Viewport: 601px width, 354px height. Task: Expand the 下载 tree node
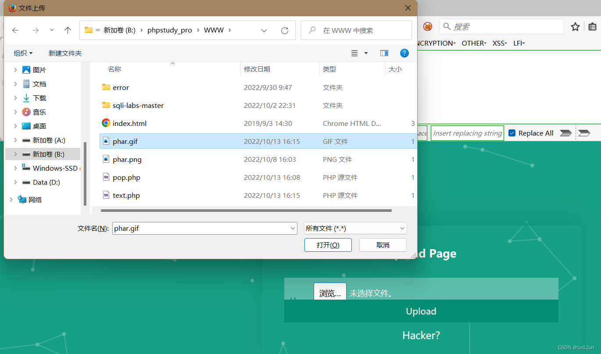(16, 98)
